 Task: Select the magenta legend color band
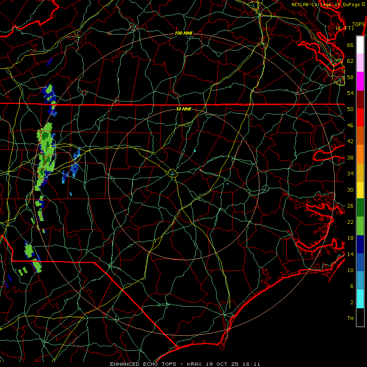360,81
